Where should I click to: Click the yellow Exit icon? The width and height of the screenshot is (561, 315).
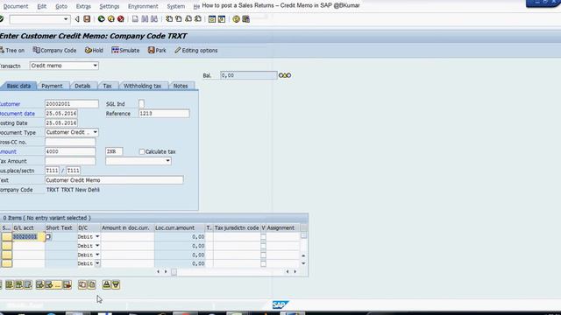point(111,19)
